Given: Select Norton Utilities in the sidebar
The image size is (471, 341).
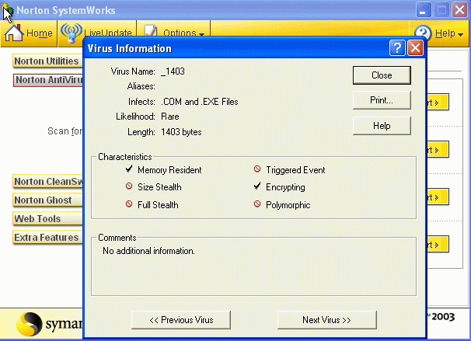Looking at the screenshot, I should point(47,61).
